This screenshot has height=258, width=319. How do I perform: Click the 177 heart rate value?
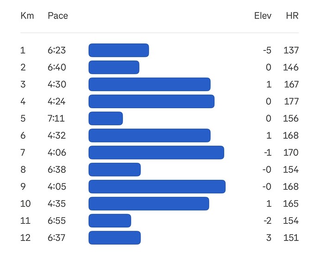[291, 102]
